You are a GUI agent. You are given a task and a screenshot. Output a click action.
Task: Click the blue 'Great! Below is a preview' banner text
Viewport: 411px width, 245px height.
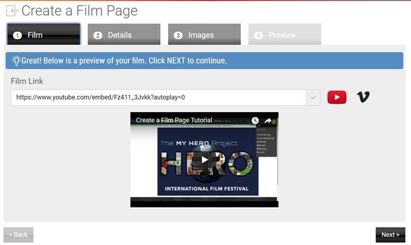coord(124,61)
